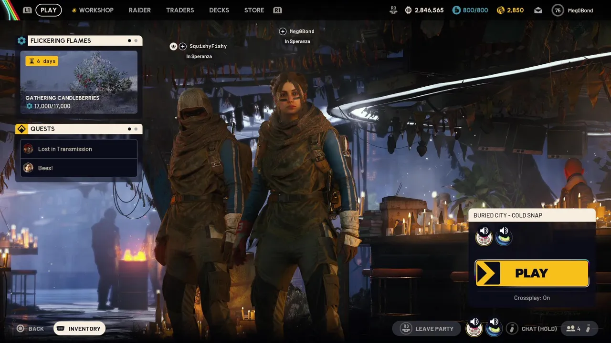Click the L1 previous tab icon
The width and height of the screenshot is (611, 343).
(x=27, y=10)
